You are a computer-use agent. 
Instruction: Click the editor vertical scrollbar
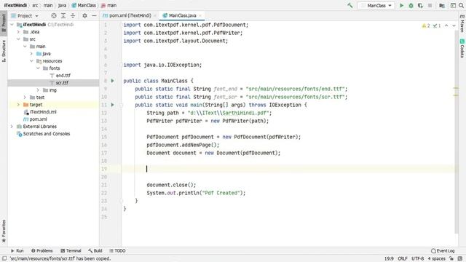pyautogui.click(x=457, y=132)
